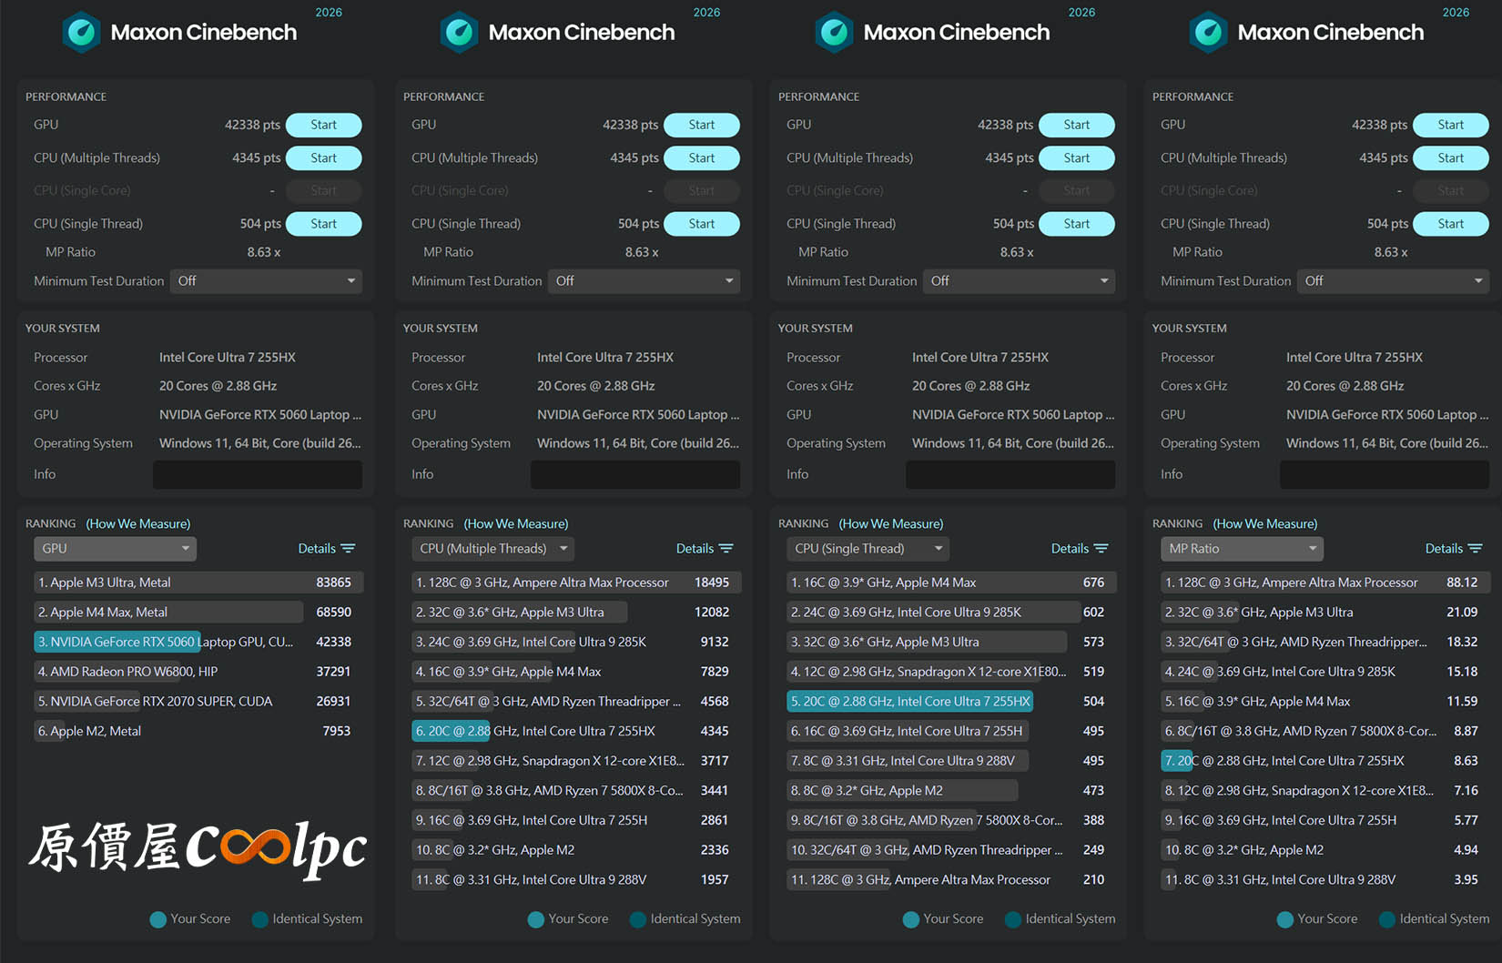This screenshot has height=963, width=1502.
Task: Click the Cinebench logo icon above the GPU ranking panel
Action: tap(82, 33)
